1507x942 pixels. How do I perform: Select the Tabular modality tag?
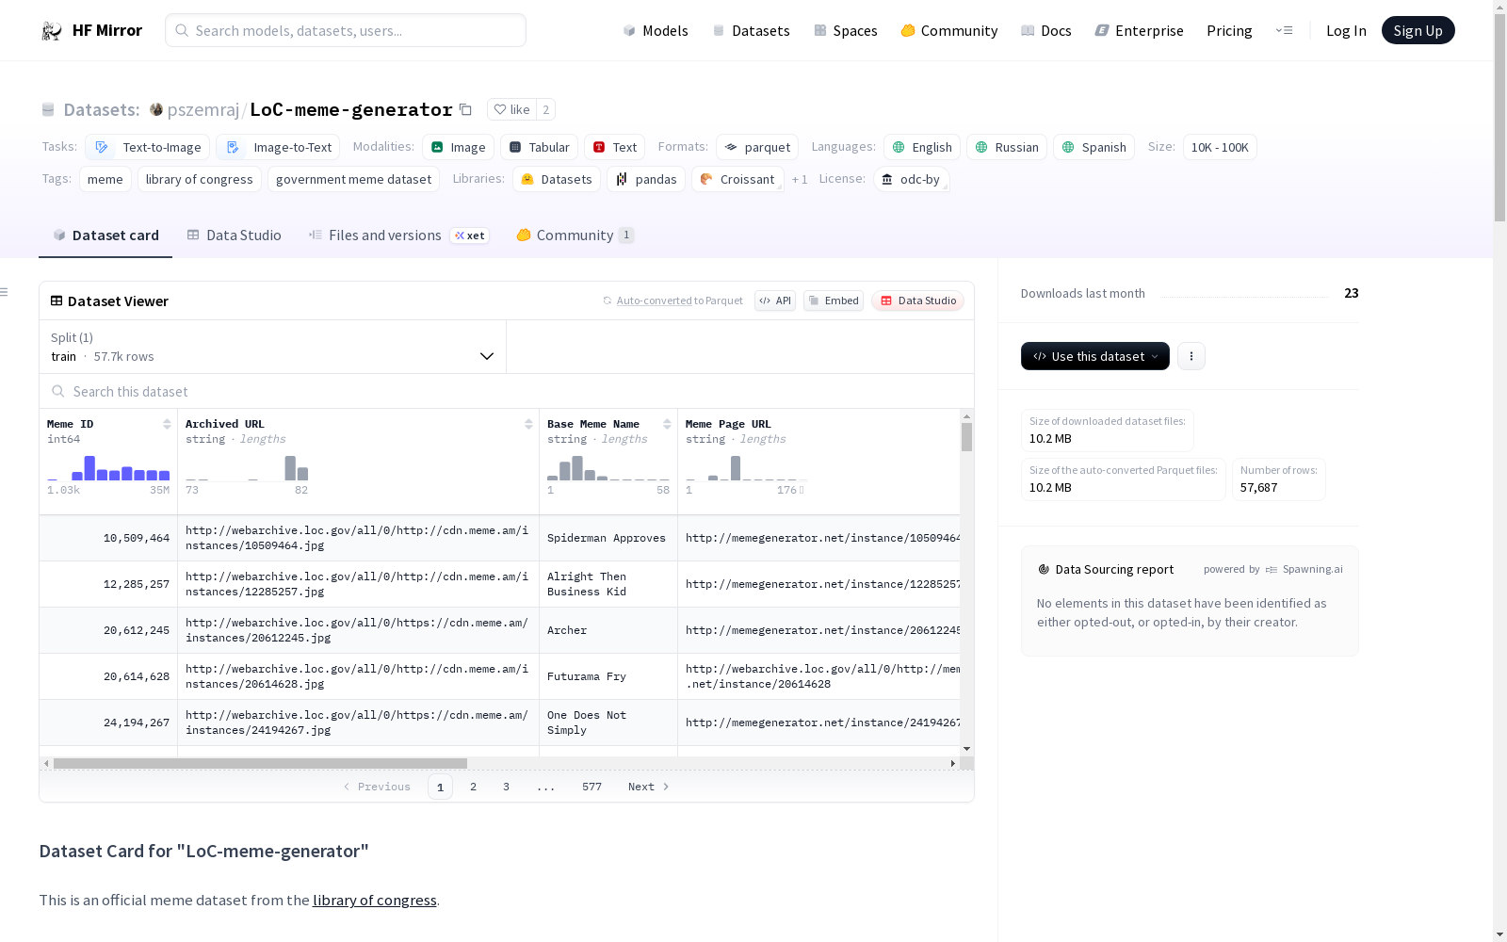(539, 147)
